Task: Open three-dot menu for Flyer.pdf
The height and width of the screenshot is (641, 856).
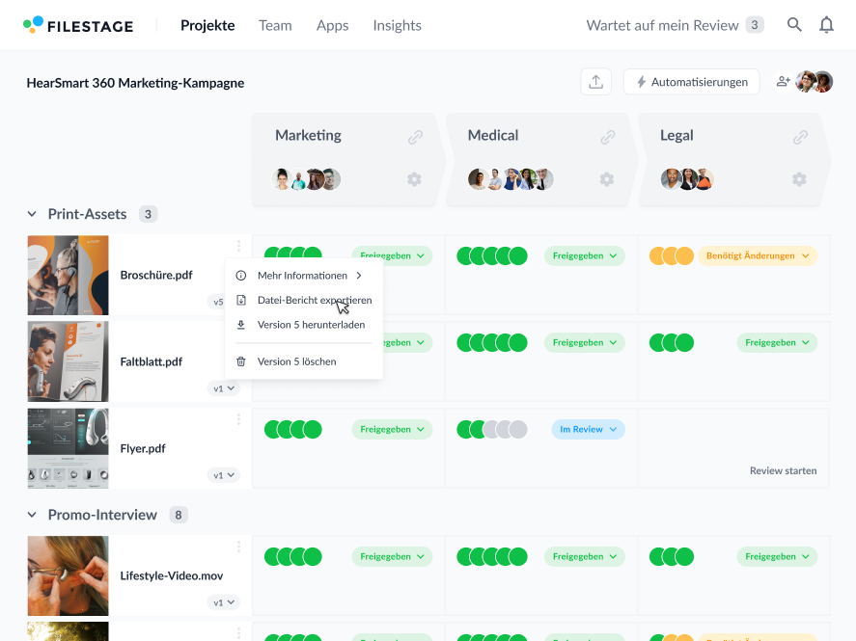Action: coord(238,419)
